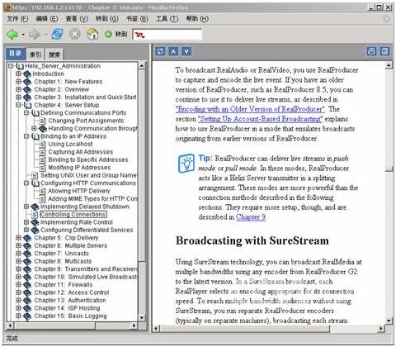The width and height of the screenshot is (396, 347).
Task: Open the 查看 (V) menu
Action: pyautogui.click(x=77, y=19)
